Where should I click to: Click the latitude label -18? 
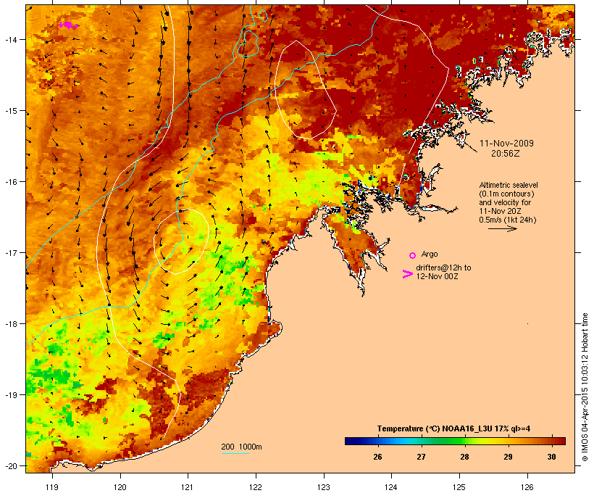pyautogui.click(x=11, y=323)
